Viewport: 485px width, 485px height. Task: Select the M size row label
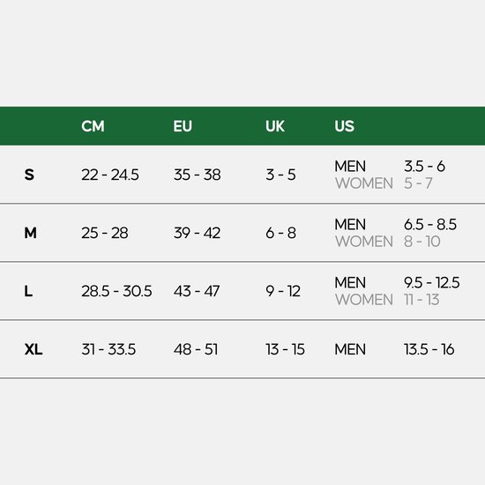[x=30, y=233]
